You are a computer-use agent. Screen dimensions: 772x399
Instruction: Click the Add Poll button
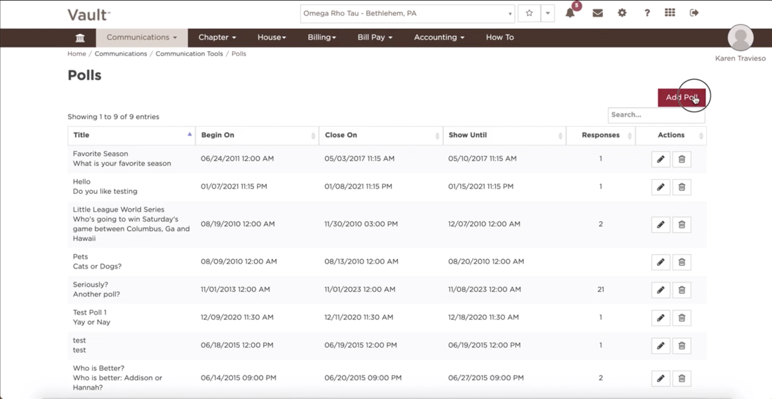click(681, 97)
